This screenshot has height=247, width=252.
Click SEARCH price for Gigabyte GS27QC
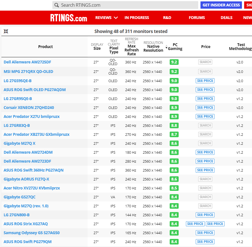[205, 197]
